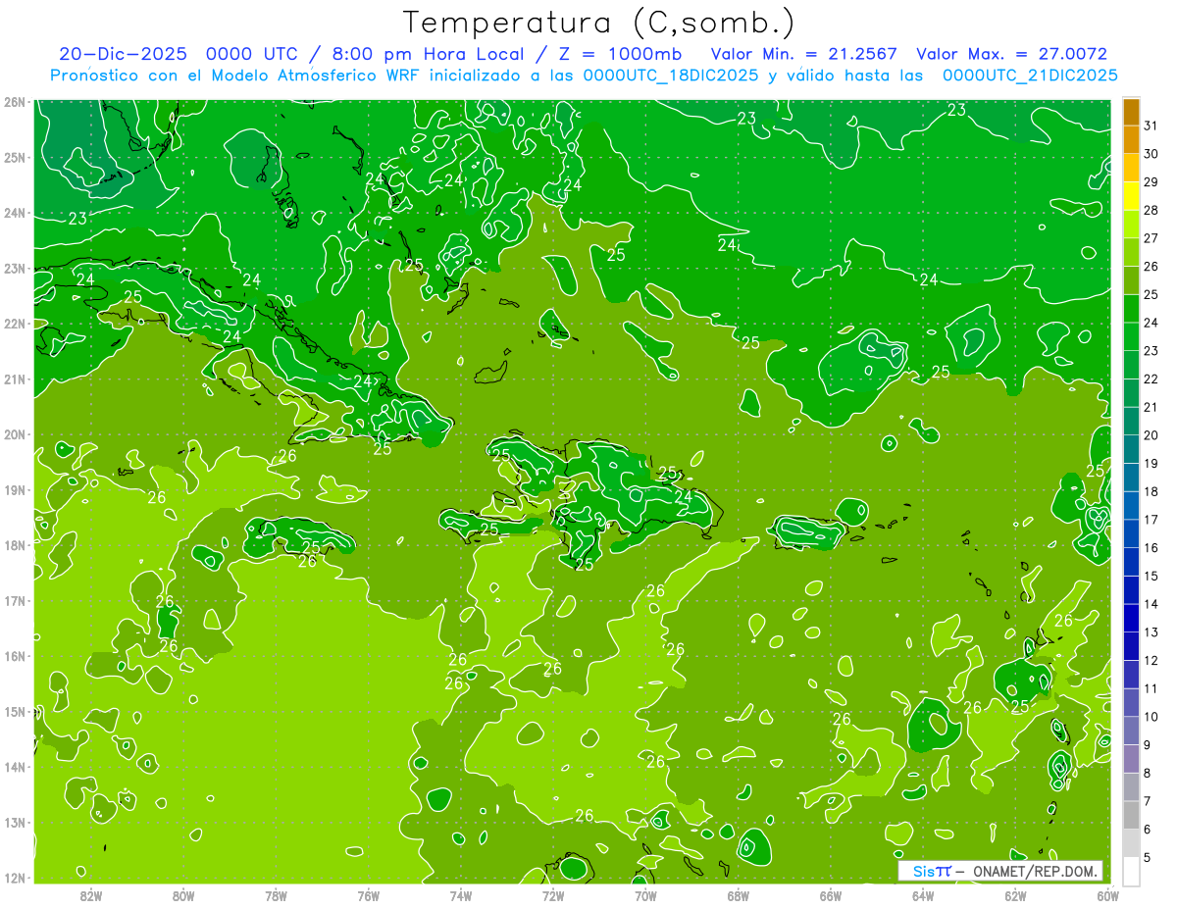Click the color scale label '15'

(x=1150, y=577)
